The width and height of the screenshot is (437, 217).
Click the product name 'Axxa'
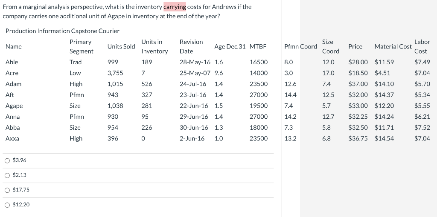pyautogui.click(x=12, y=139)
